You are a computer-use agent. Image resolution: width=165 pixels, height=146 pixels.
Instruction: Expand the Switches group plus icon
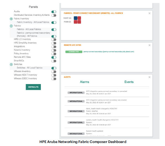coord(11,64)
